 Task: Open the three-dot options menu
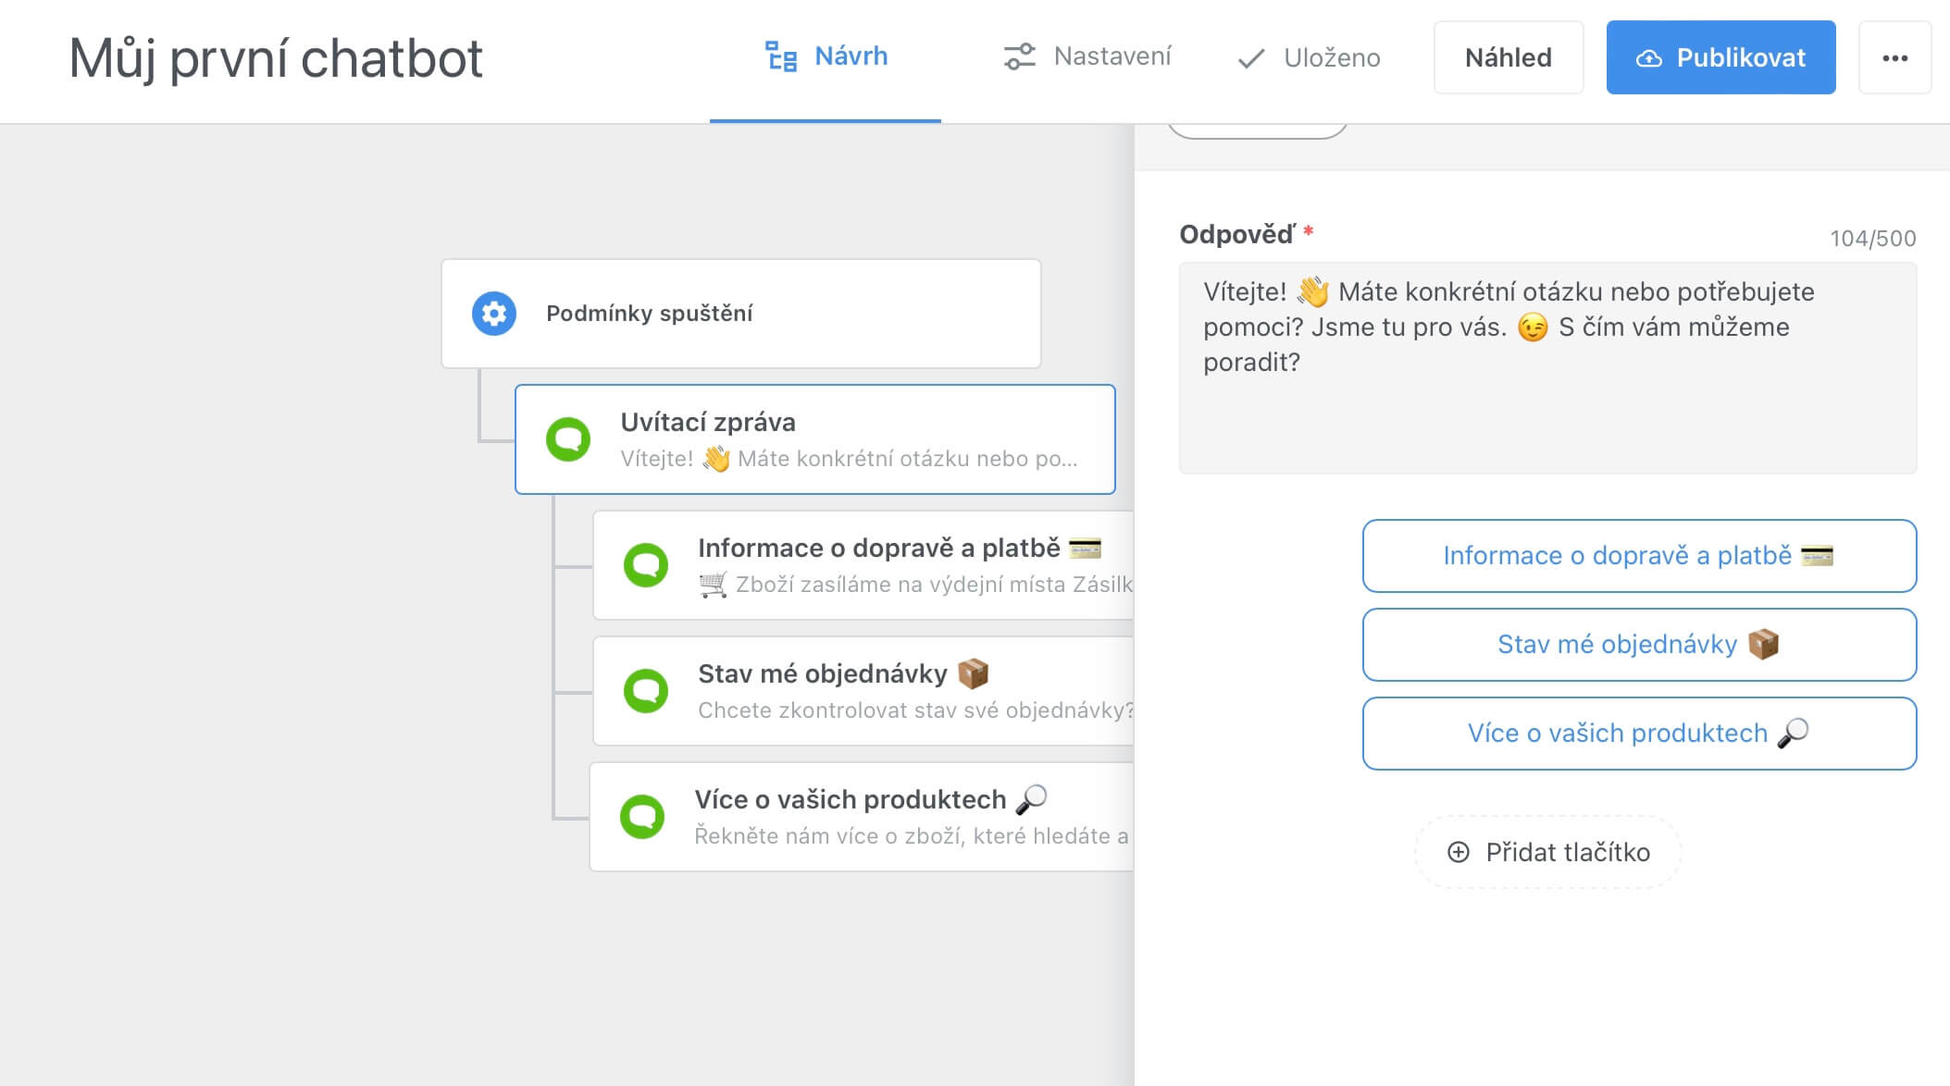click(x=1895, y=57)
